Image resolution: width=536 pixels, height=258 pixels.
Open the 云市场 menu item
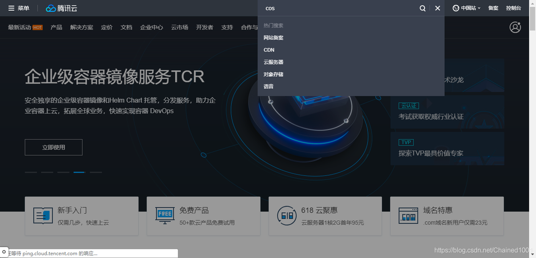pyautogui.click(x=179, y=27)
